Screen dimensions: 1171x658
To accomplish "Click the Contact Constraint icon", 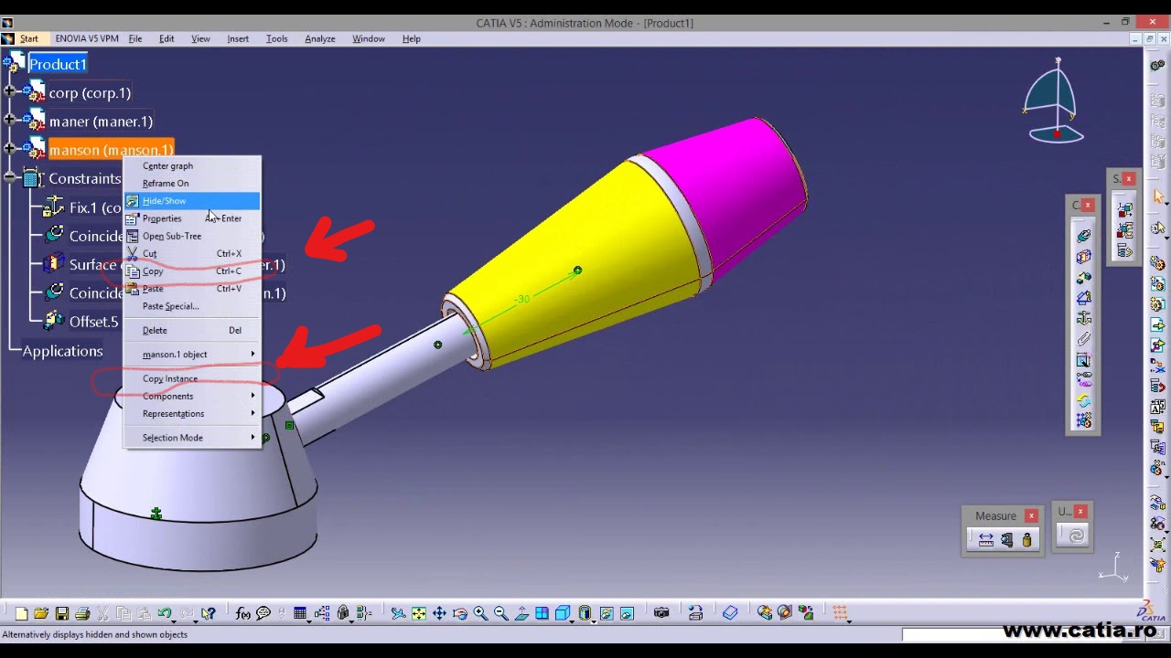I will click(x=1084, y=257).
